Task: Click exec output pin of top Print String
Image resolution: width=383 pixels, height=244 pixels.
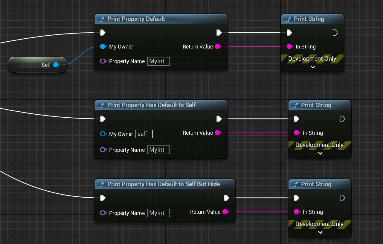Action: tap(335, 32)
